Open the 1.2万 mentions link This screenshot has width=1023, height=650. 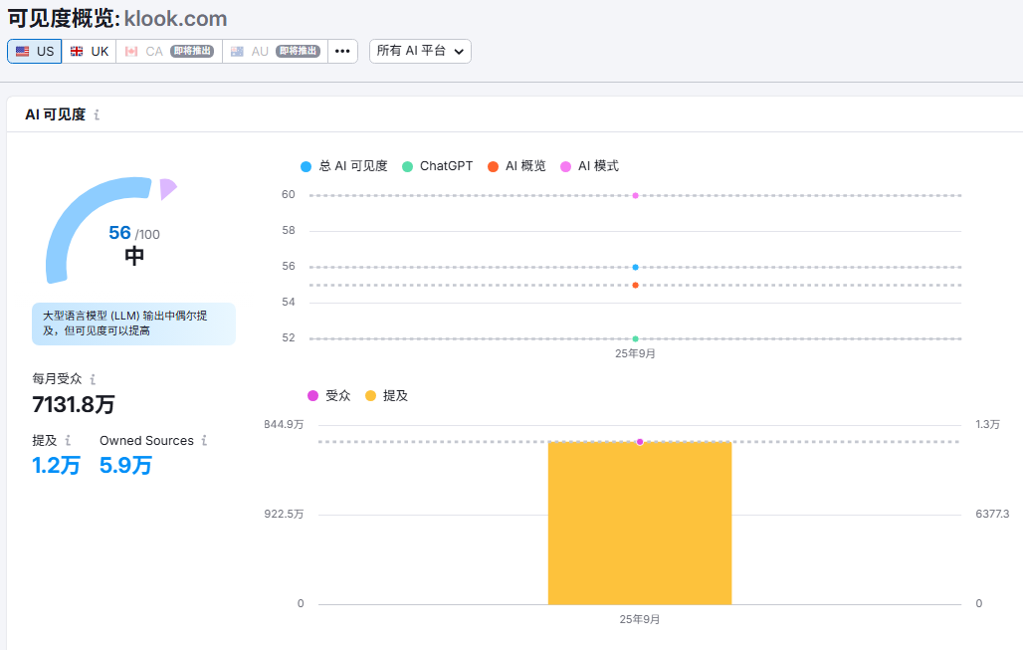pyautogui.click(x=56, y=465)
